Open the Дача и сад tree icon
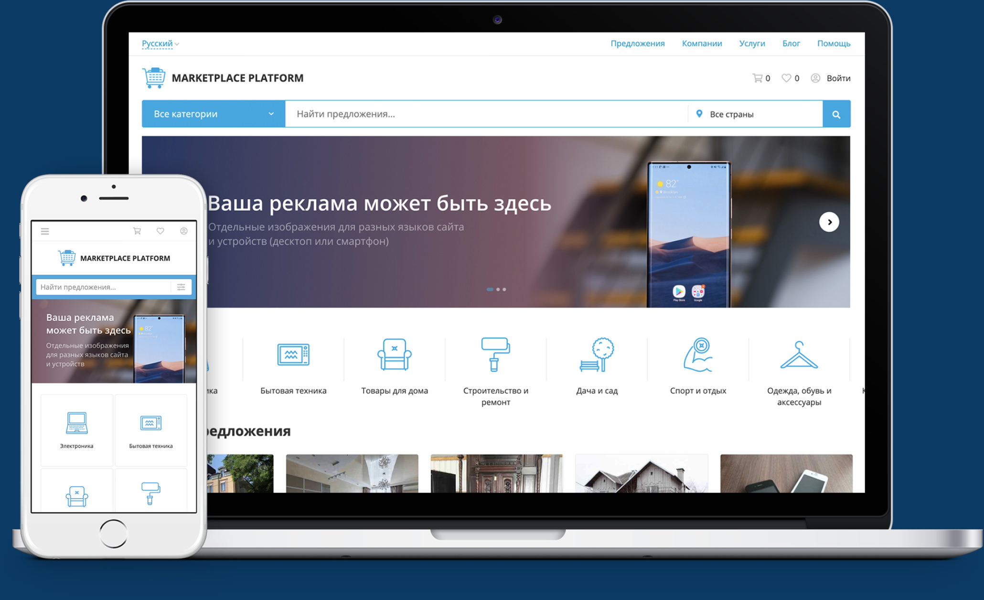 click(597, 354)
